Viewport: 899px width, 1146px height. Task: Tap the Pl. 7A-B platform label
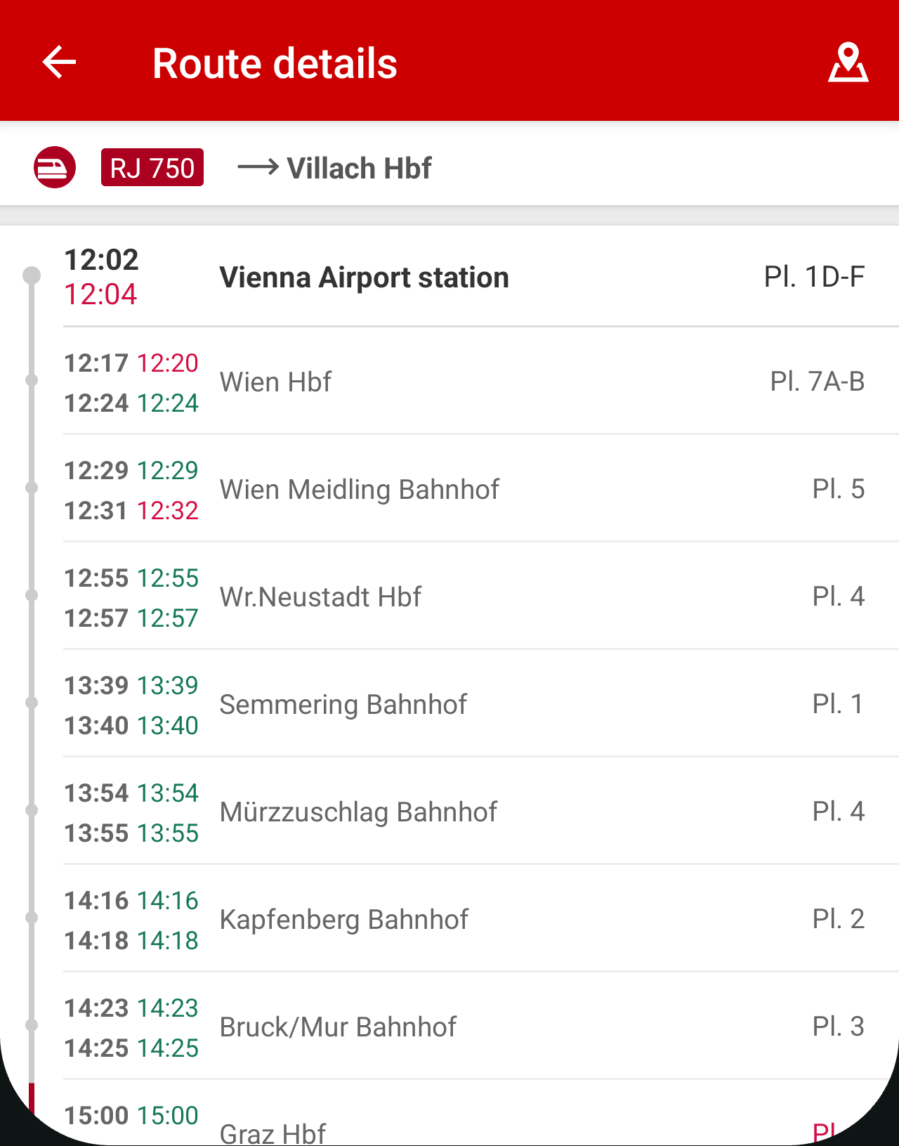click(x=817, y=382)
